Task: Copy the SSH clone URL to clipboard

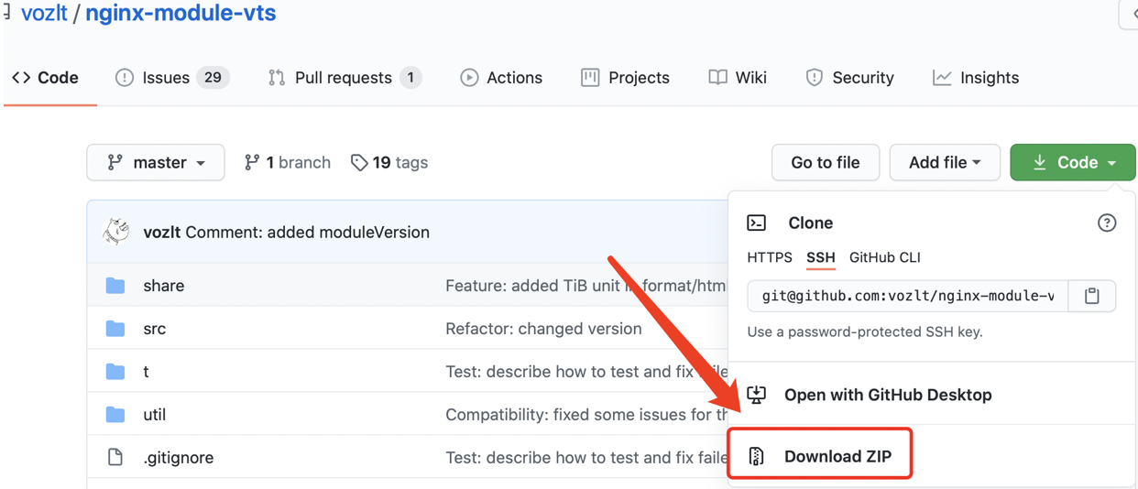Action: tap(1091, 296)
